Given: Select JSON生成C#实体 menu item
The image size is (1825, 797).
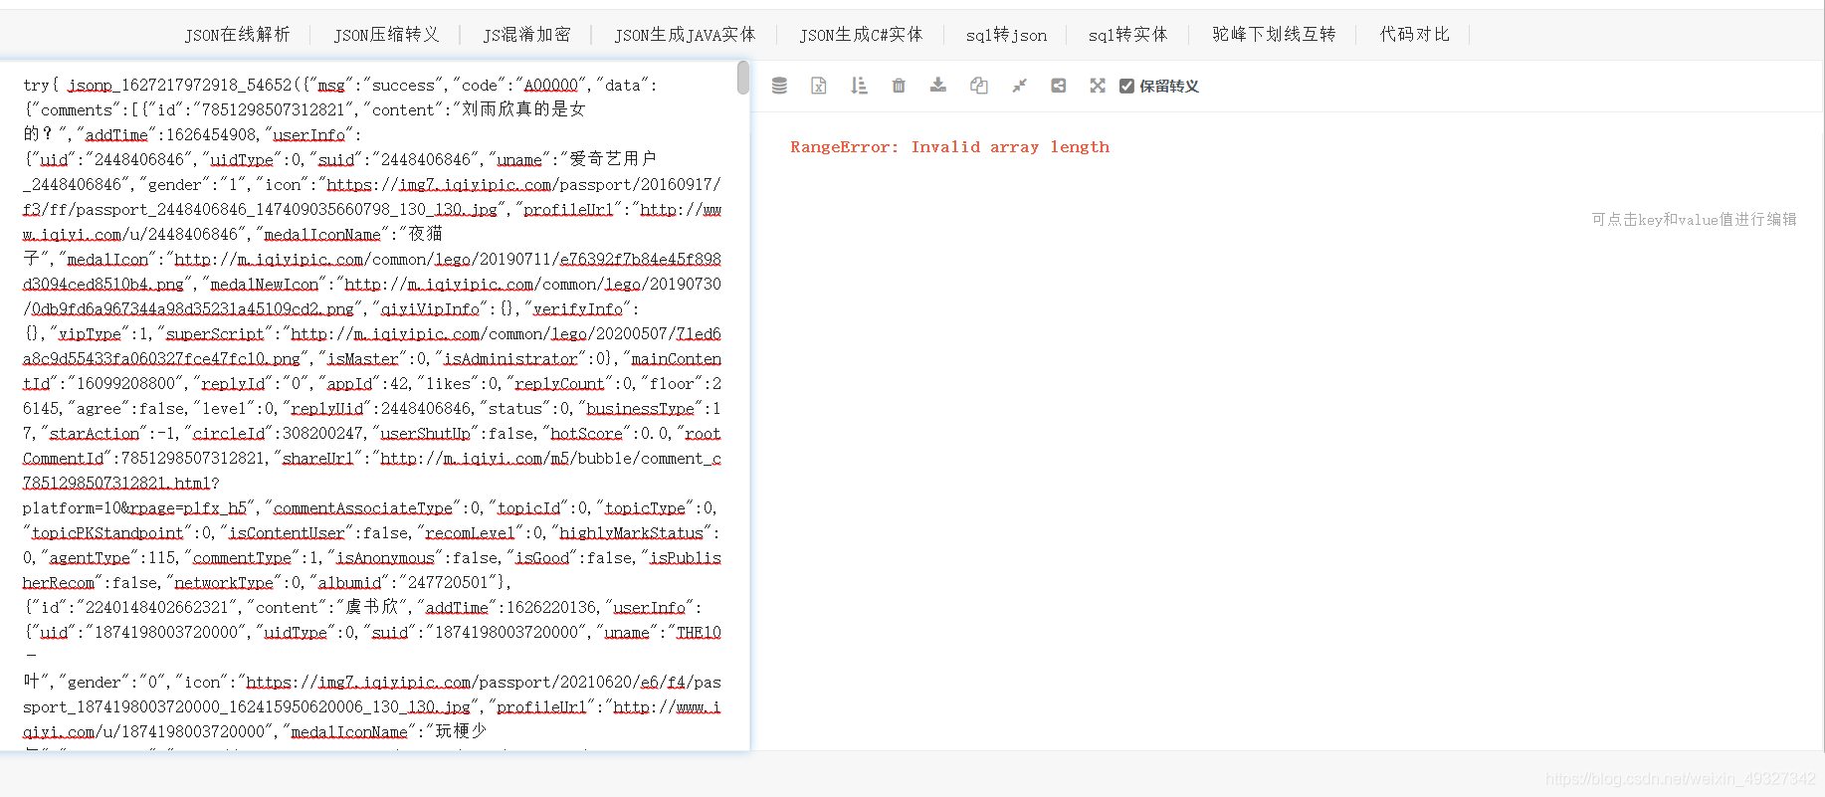Looking at the screenshot, I should tap(861, 35).
